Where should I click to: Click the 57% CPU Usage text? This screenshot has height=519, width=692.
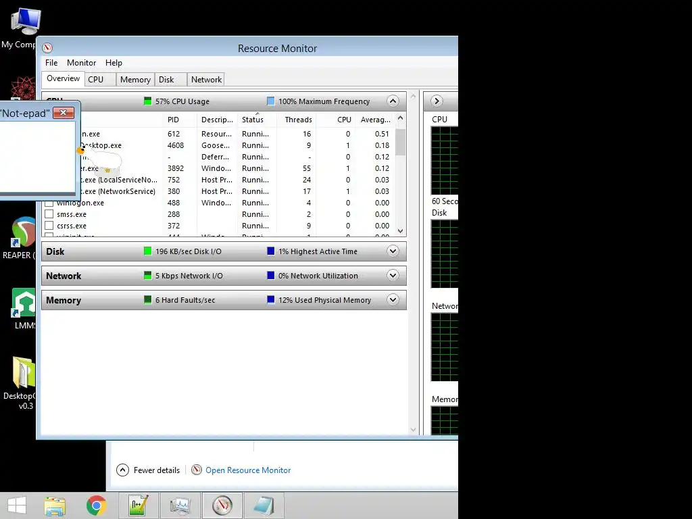point(182,101)
